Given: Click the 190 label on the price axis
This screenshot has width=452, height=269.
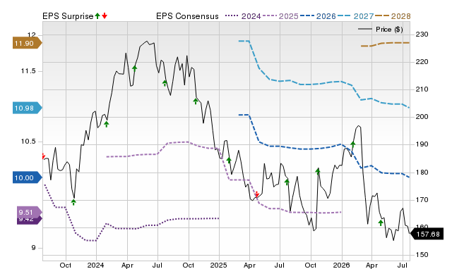Looking at the screenshot, I should pyautogui.click(x=422, y=144).
